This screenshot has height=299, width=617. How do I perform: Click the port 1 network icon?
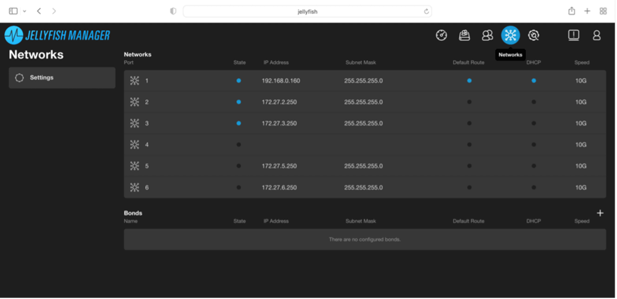click(134, 81)
